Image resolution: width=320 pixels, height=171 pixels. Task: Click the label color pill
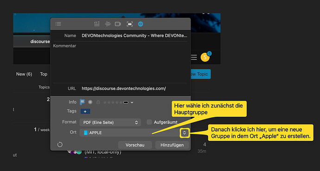click(126, 102)
